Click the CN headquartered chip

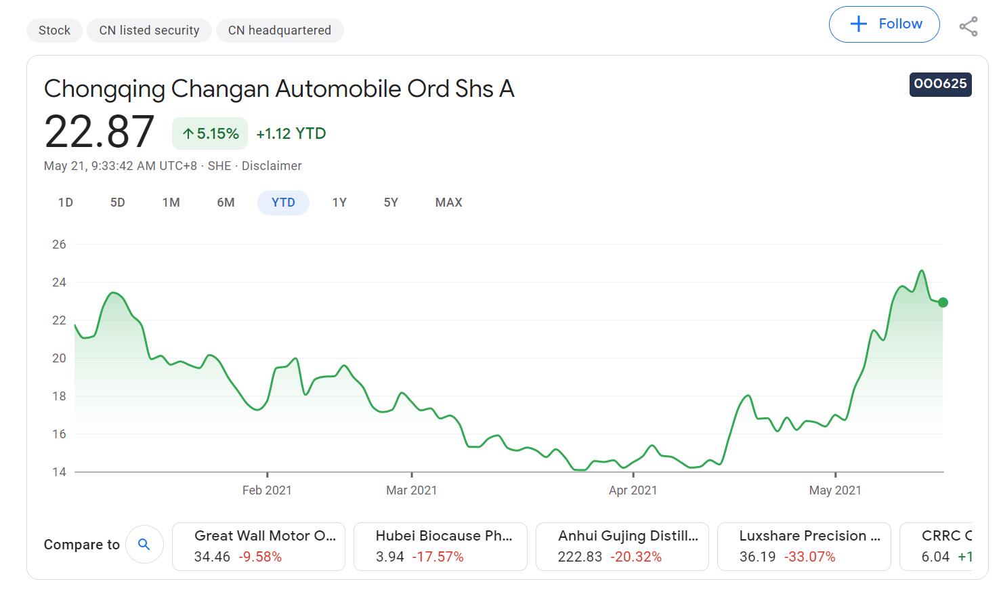[280, 30]
